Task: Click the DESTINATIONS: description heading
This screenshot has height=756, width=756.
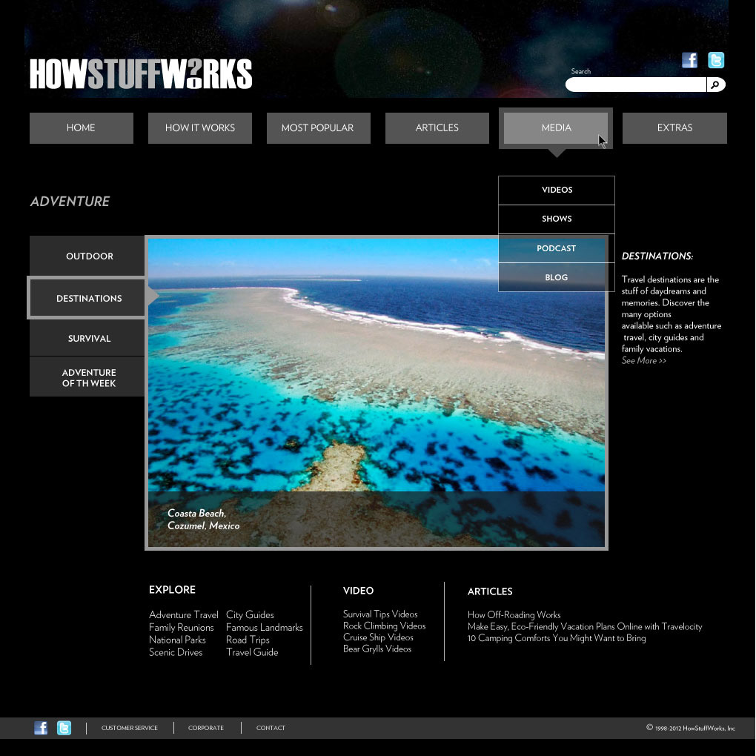Action: (657, 256)
